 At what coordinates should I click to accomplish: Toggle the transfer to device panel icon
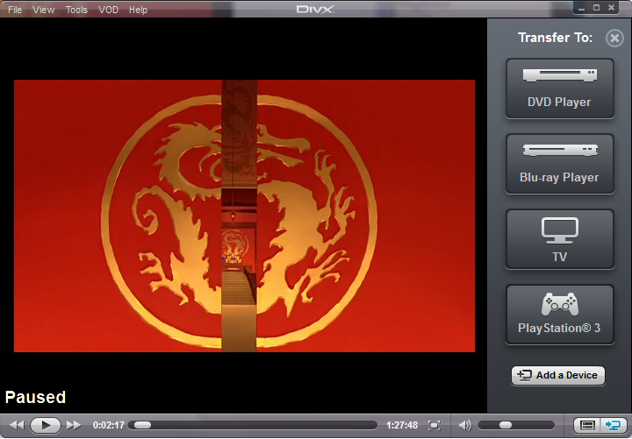click(614, 425)
